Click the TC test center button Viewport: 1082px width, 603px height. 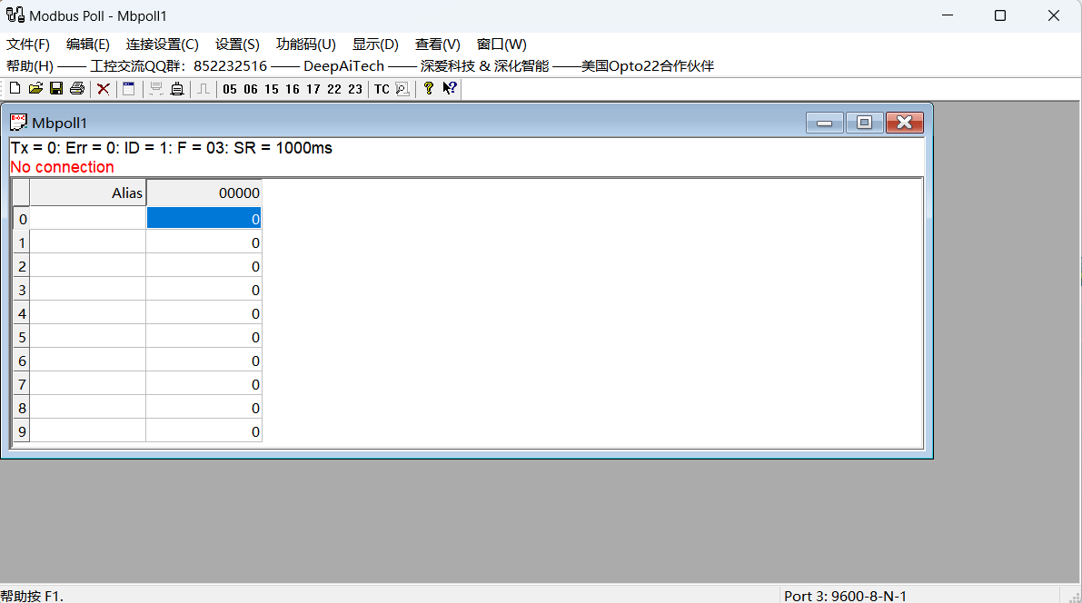click(382, 89)
